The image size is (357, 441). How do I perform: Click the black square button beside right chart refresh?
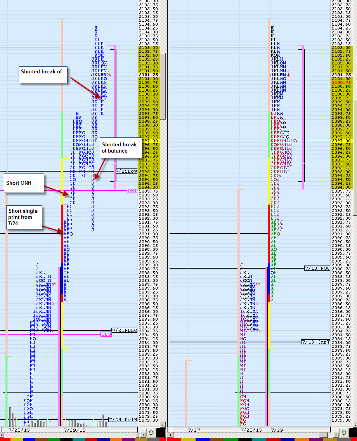(353, 433)
